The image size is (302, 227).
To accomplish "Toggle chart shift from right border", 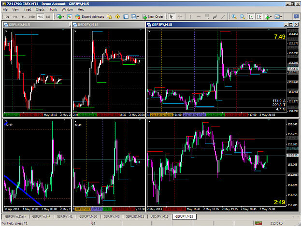I will (259, 17).
